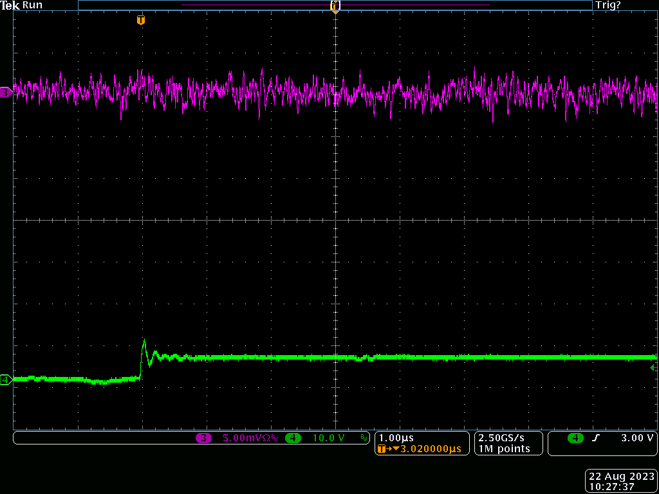The width and height of the screenshot is (659, 494).
Task: Click the 5.00mV channel 3 scale readout
Action: point(249,438)
